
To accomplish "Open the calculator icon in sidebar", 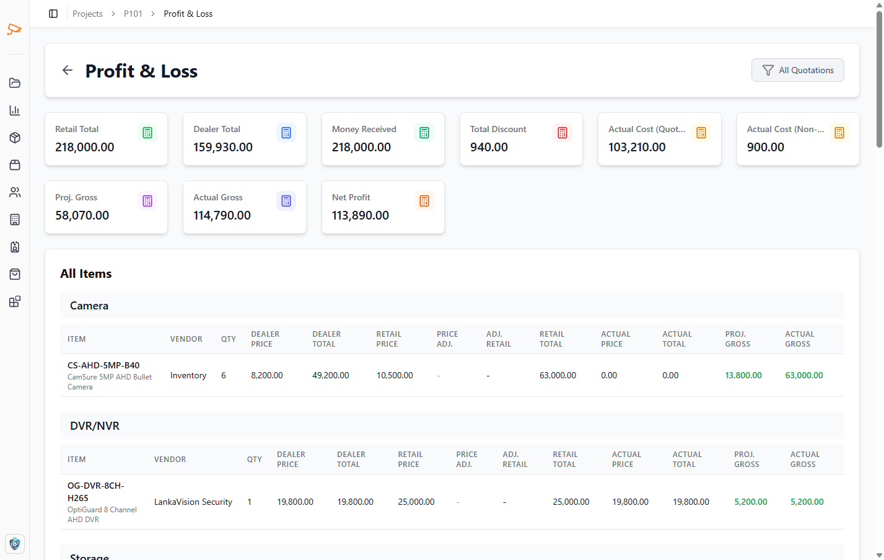I will pyautogui.click(x=15, y=220).
